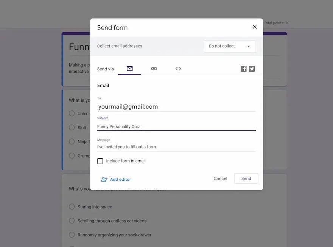Share the form via Twitter icon
Screen dimensions: 333x247
(252, 69)
